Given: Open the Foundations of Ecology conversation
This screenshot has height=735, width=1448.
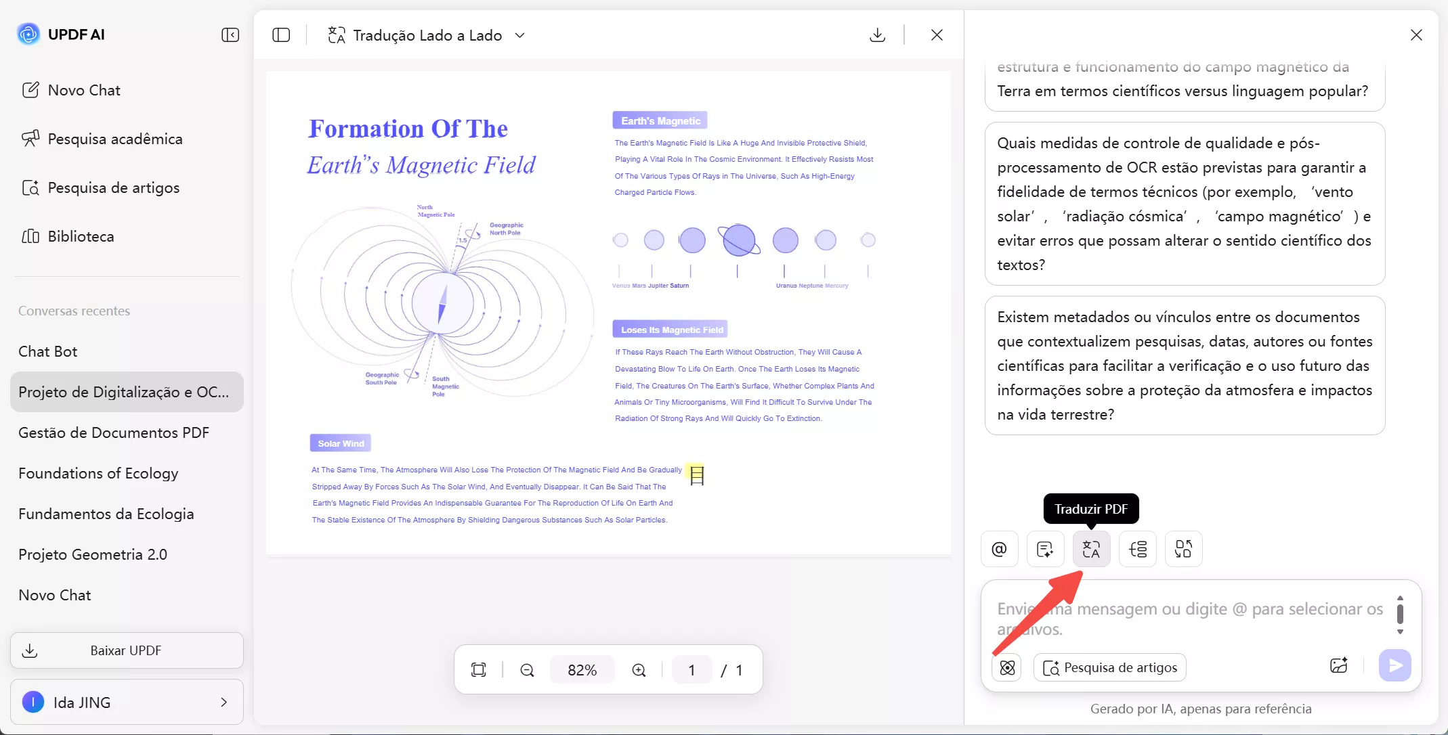Looking at the screenshot, I should click(98, 473).
